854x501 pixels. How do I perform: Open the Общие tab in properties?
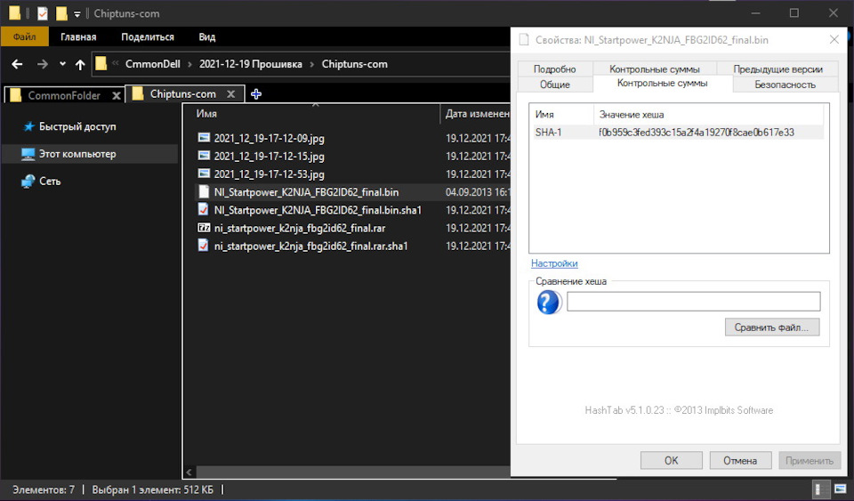[554, 85]
